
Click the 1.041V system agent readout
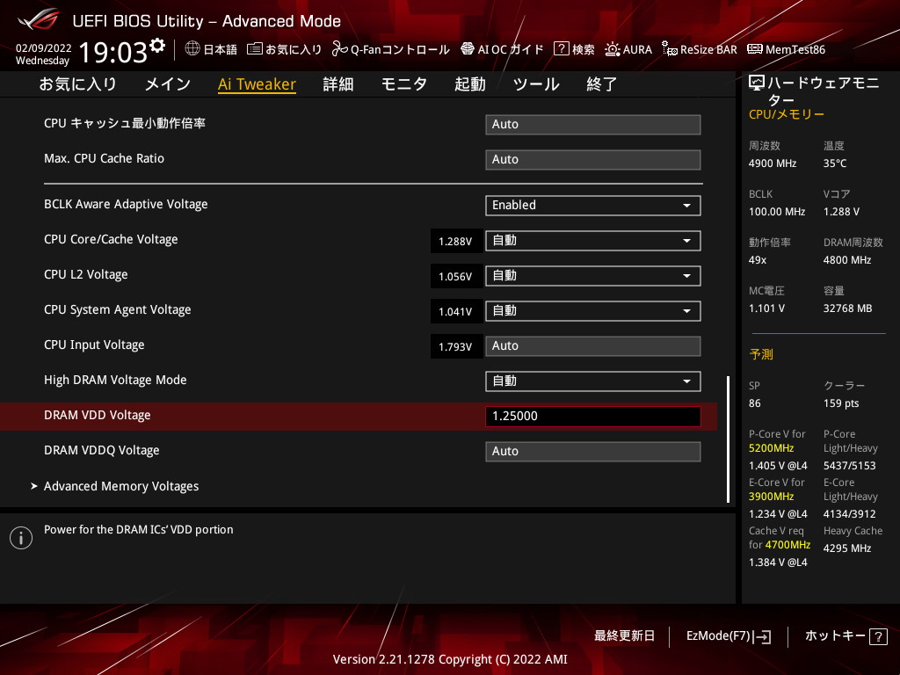(456, 311)
